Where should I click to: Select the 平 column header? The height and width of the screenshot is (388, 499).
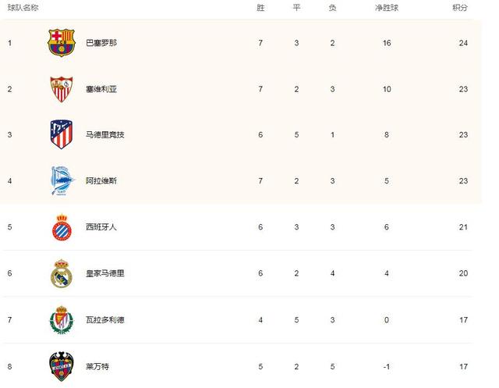click(296, 8)
